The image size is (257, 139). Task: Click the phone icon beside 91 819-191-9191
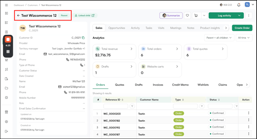click(65, 92)
